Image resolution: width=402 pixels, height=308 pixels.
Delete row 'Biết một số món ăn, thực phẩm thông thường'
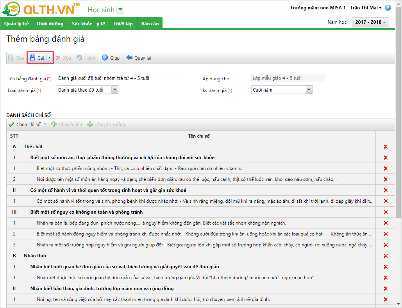[x=385, y=158]
